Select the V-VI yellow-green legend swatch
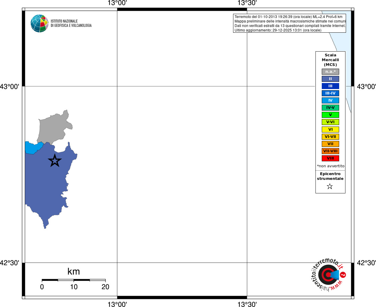 tap(330, 122)
